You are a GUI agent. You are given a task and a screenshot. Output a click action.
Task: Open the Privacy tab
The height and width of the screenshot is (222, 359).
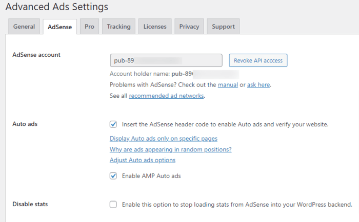[189, 27]
